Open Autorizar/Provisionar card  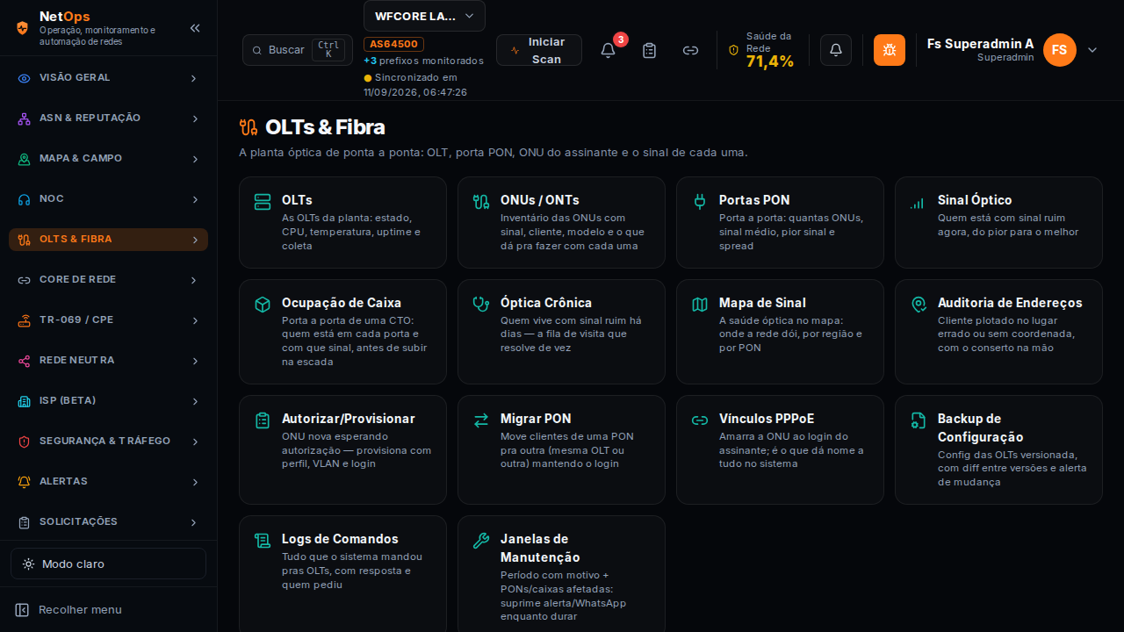click(342, 449)
